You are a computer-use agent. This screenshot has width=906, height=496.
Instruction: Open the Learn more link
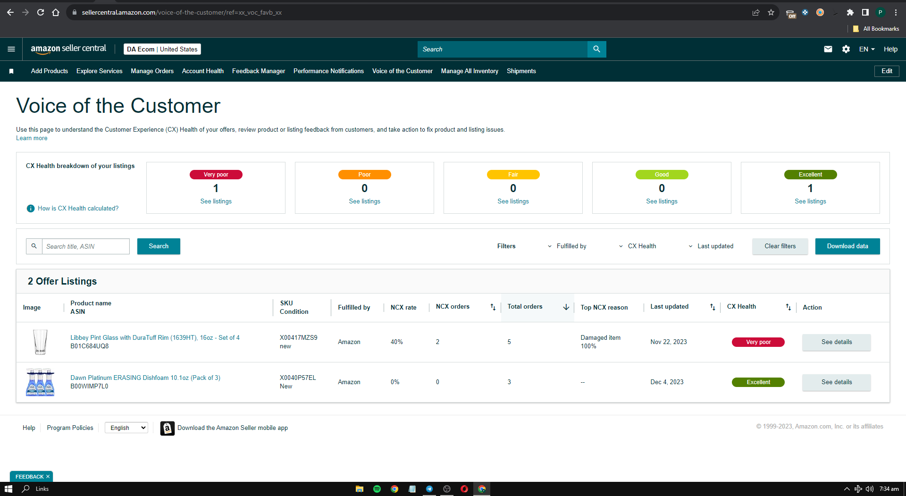(x=32, y=138)
